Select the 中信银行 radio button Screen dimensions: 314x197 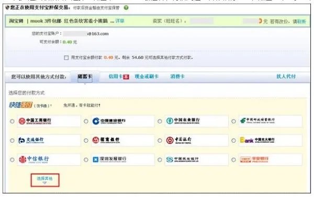(x=12, y=159)
